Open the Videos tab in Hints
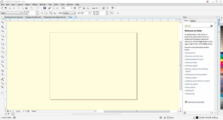 (193, 21)
